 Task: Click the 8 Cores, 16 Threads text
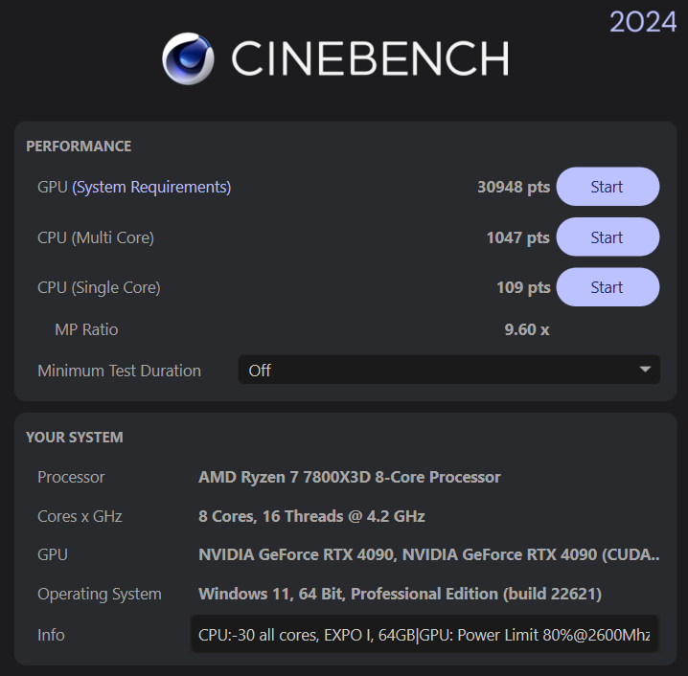coord(311,516)
